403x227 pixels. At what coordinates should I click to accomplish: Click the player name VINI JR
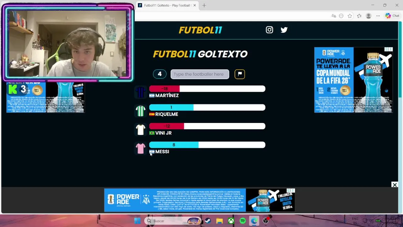click(x=163, y=133)
